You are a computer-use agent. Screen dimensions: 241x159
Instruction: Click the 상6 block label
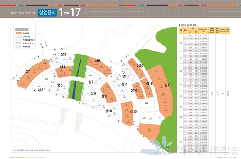click(x=93, y=93)
